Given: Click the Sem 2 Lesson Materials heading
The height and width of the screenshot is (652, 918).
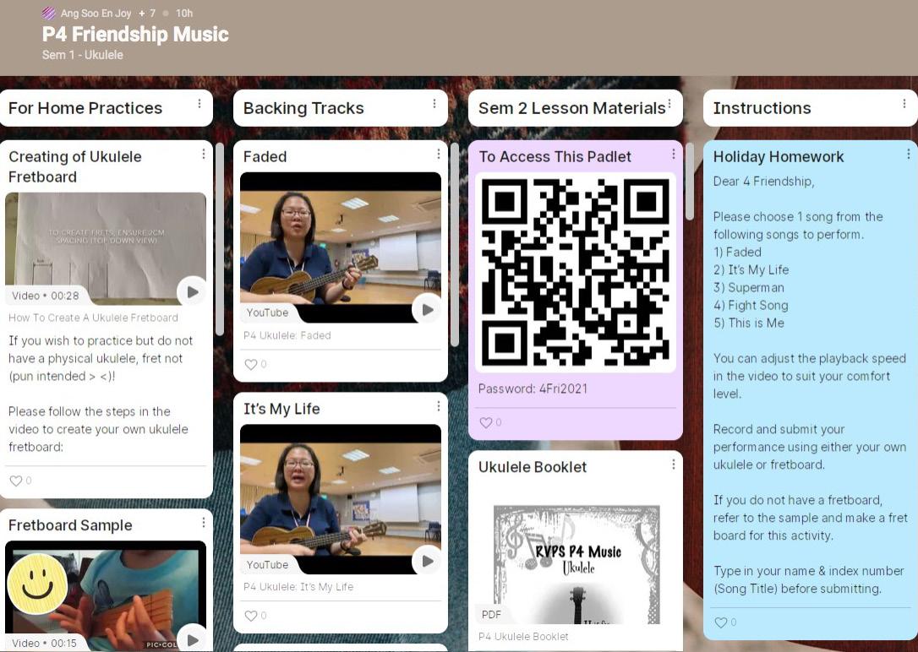Looking at the screenshot, I should (572, 108).
